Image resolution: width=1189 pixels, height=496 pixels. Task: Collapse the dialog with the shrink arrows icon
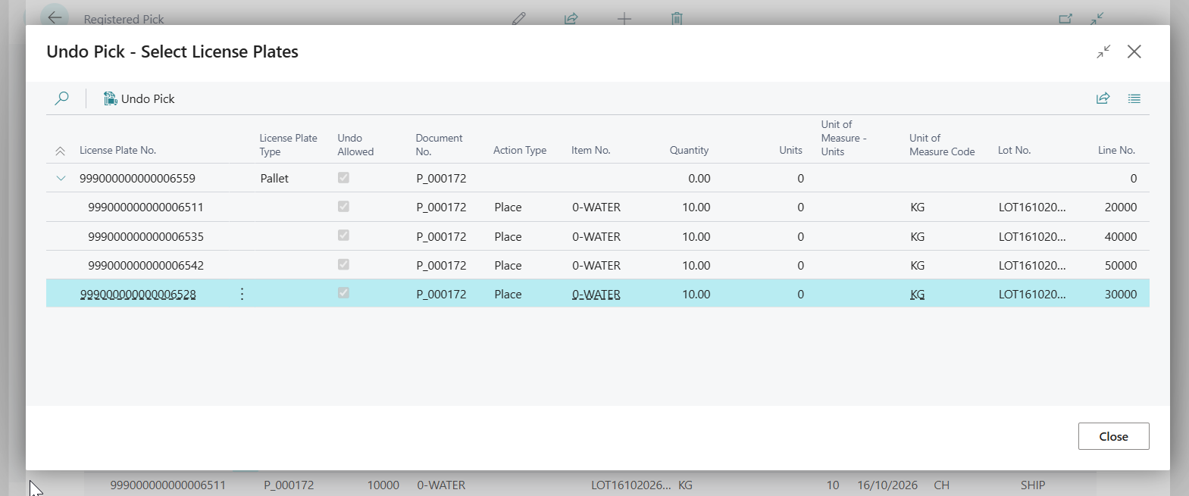(x=1103, y=51)
